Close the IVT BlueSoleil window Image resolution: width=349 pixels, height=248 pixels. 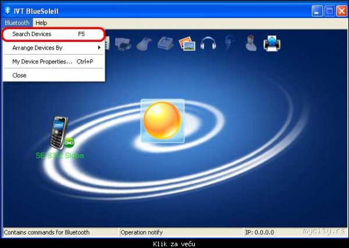[x=341, y=10]
